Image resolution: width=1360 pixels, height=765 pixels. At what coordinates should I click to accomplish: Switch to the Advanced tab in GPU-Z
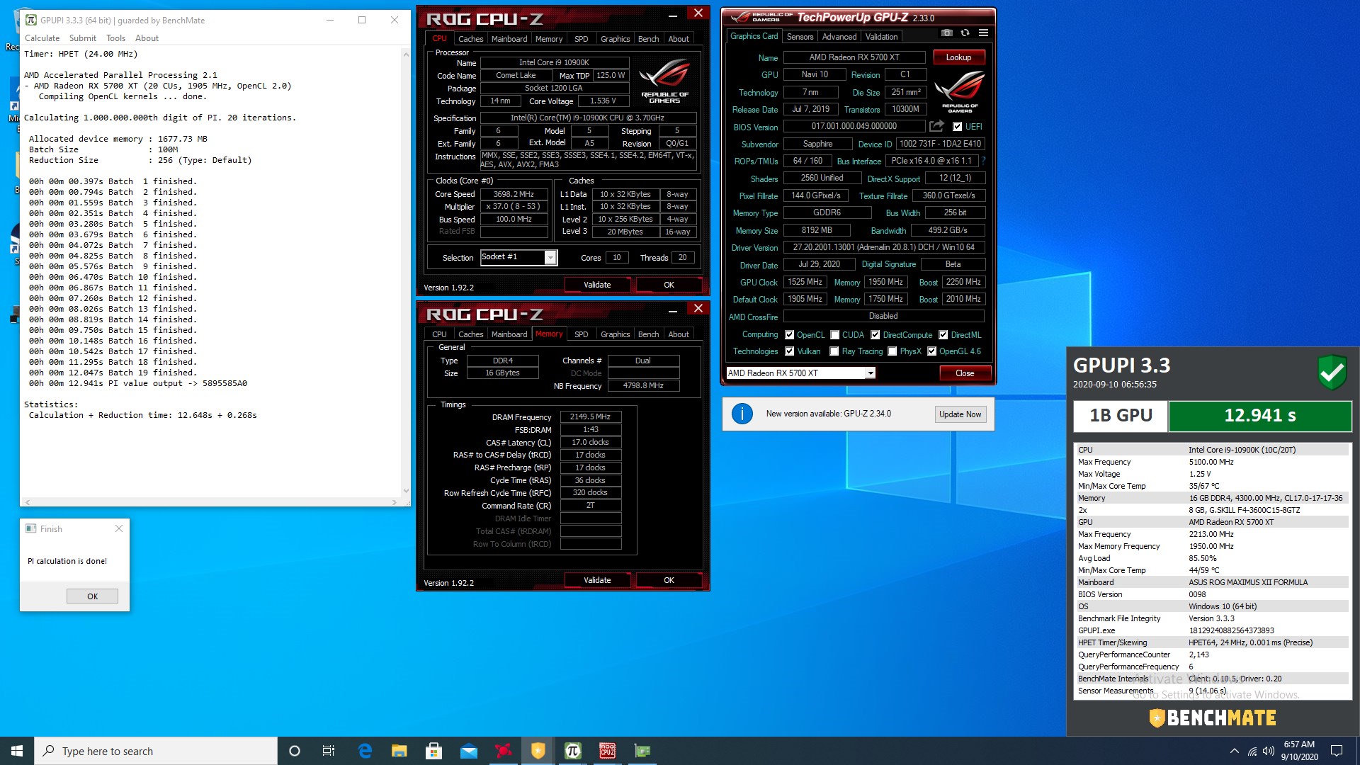pos(839,37)
